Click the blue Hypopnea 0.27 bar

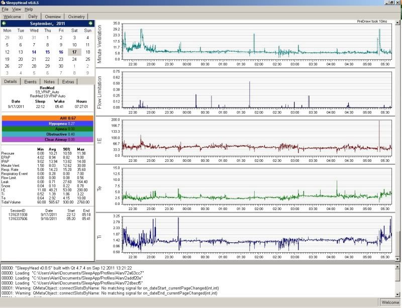[x=47, y=124]
